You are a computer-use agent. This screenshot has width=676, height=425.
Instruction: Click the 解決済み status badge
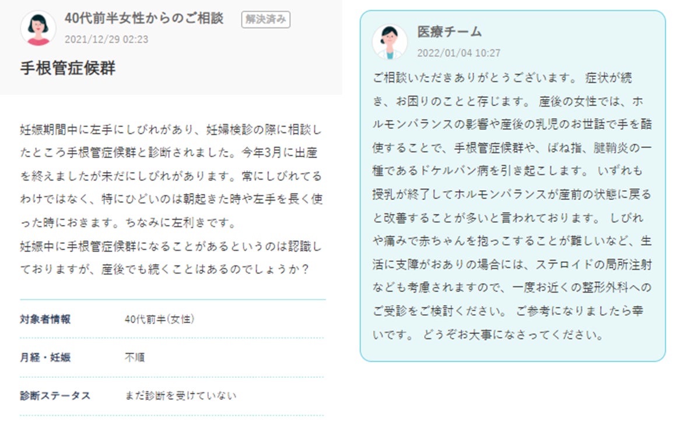pos(265,19)
